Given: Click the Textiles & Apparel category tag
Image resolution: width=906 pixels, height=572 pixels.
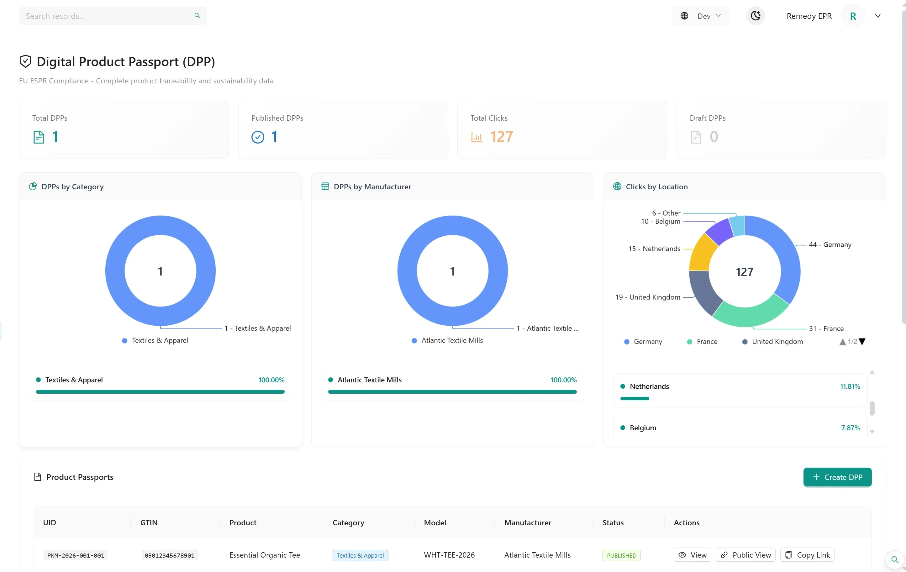Looking at the screenshot, I should pyautogui.click(x=360, y=555).
